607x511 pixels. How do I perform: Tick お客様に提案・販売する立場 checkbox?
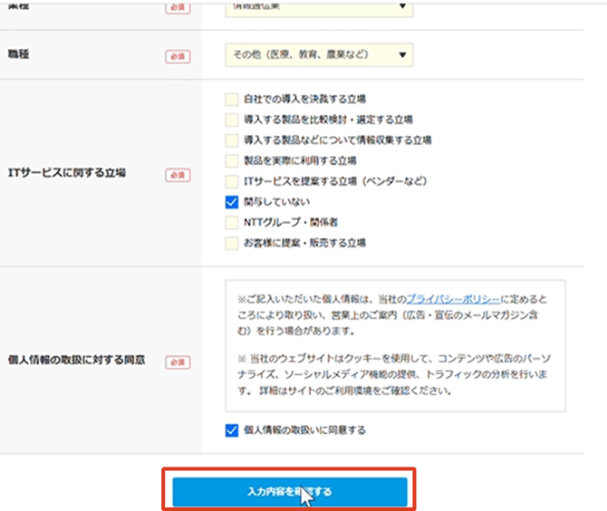pyautogui.click(x=232, y=243)
